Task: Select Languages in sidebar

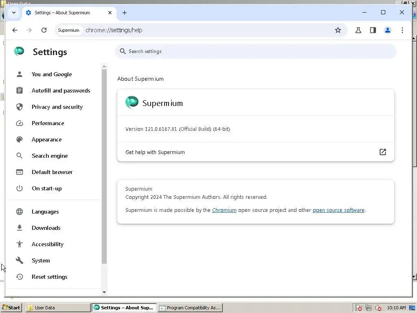Action: [x=45, y=212]
